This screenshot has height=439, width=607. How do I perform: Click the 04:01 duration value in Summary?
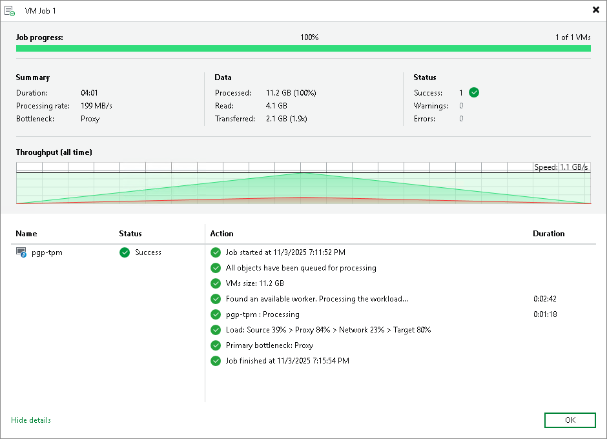click(89, 93)
